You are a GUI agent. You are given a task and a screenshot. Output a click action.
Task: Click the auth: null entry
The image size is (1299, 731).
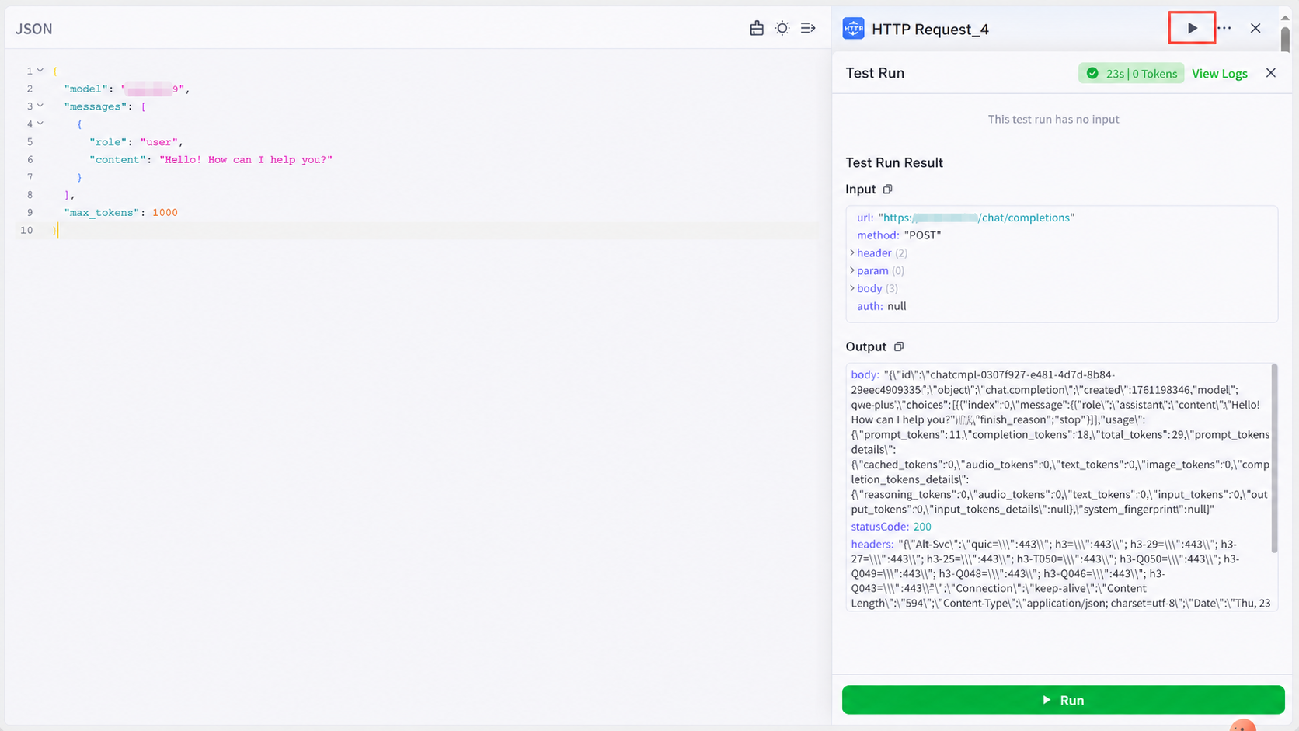point(881,307)
